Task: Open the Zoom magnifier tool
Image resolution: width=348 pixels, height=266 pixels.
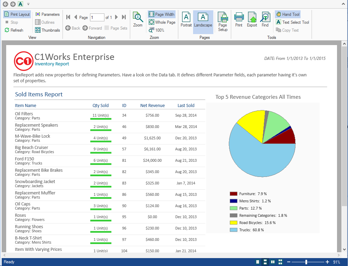Action: coord(138,20)
